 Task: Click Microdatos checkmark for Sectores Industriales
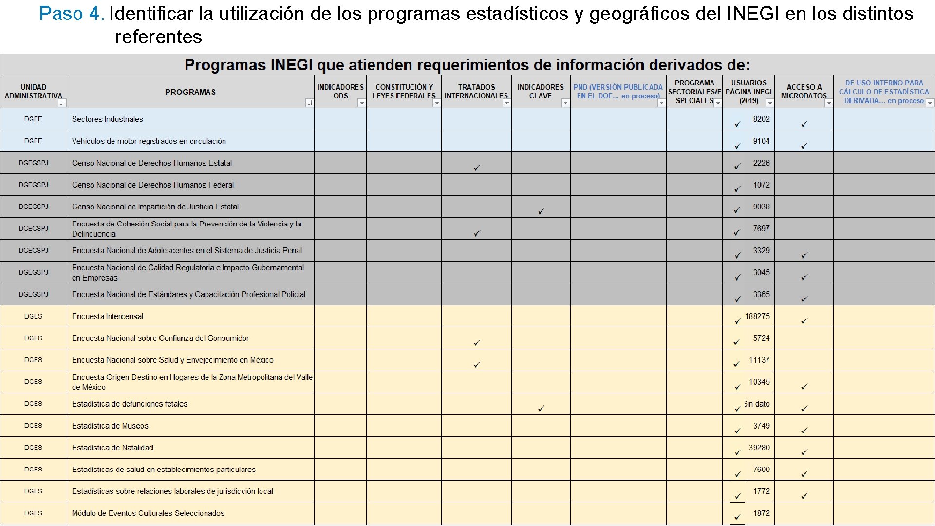click(x=804, y=124)
